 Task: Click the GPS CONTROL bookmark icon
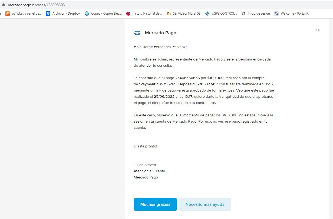(207, 14)
